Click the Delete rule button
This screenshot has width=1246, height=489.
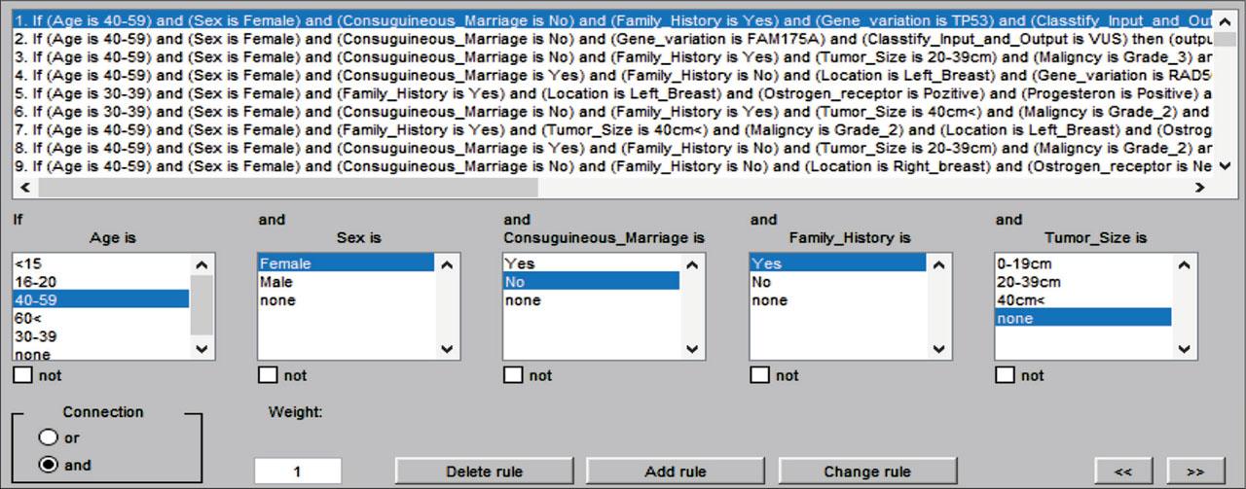click(x=484, y=472)
